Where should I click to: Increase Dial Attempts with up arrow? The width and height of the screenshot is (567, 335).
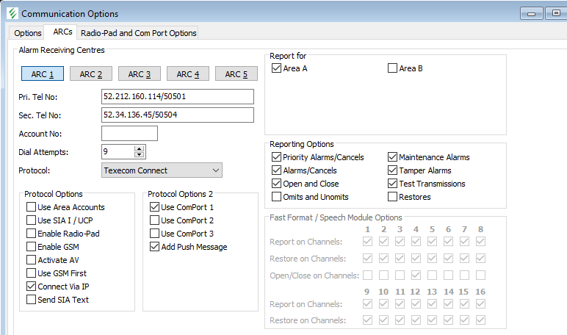(x=140, y=148)
